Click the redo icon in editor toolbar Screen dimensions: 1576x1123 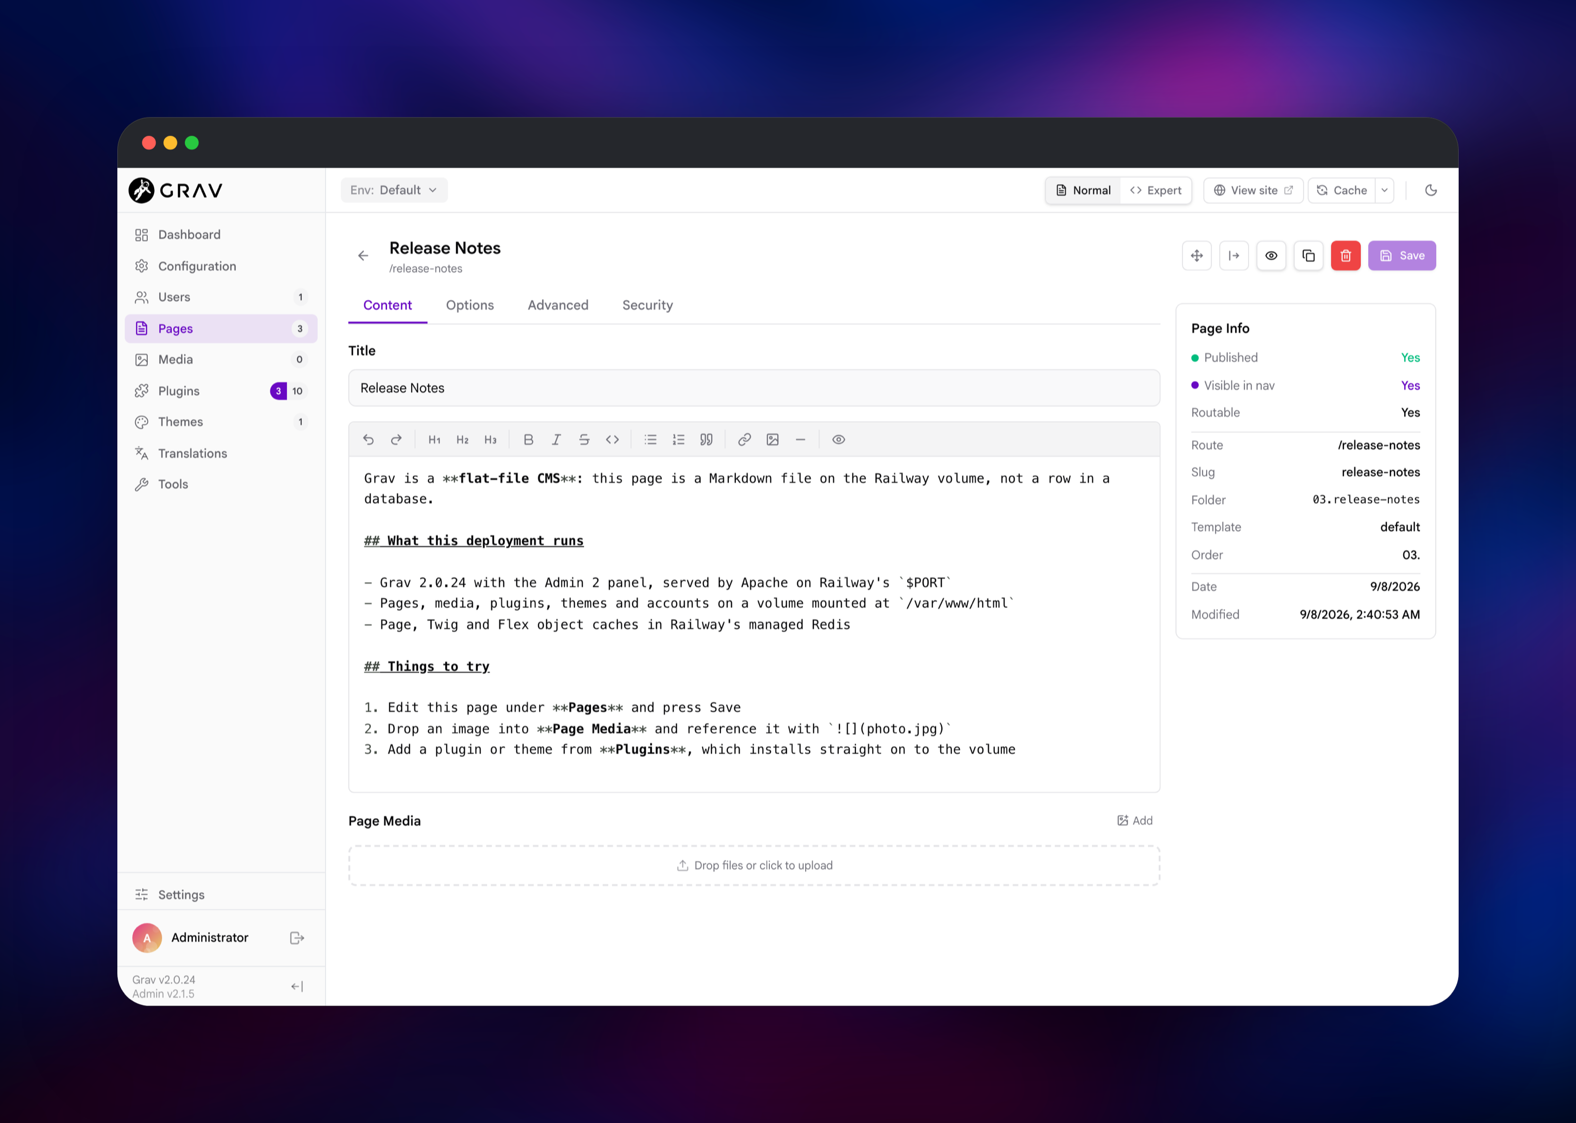(396, 440)
